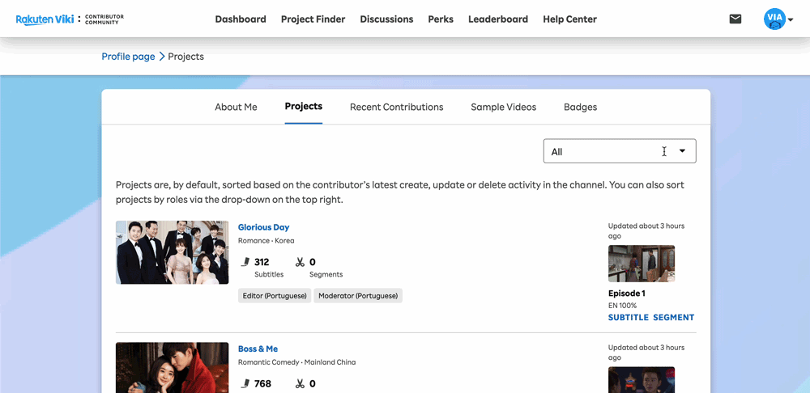Open the Glorious Day poster thumbnail
The width and height of the screenshot is (810, 393).
[172, 253]
